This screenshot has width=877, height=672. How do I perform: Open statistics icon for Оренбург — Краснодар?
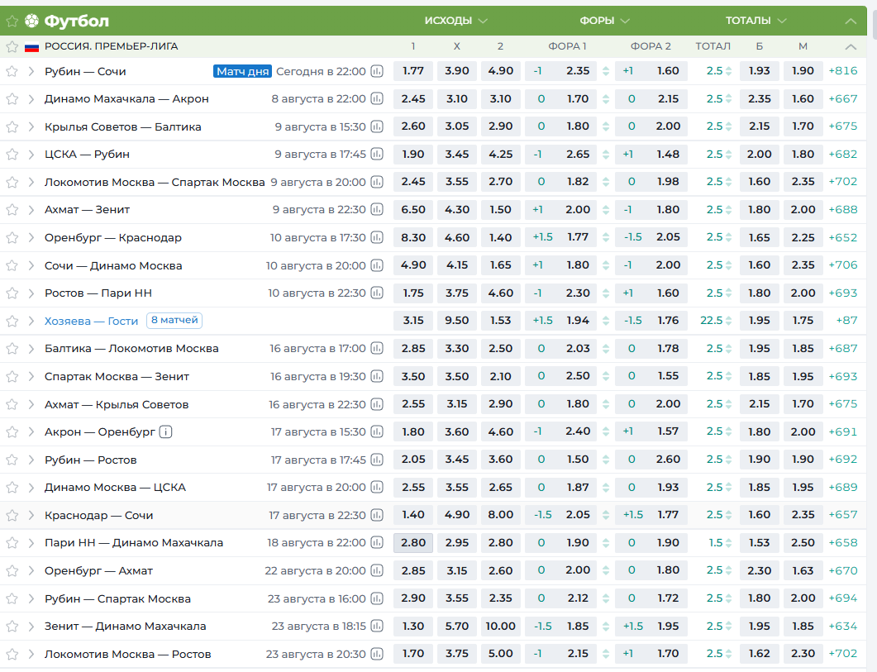[377, 238]
